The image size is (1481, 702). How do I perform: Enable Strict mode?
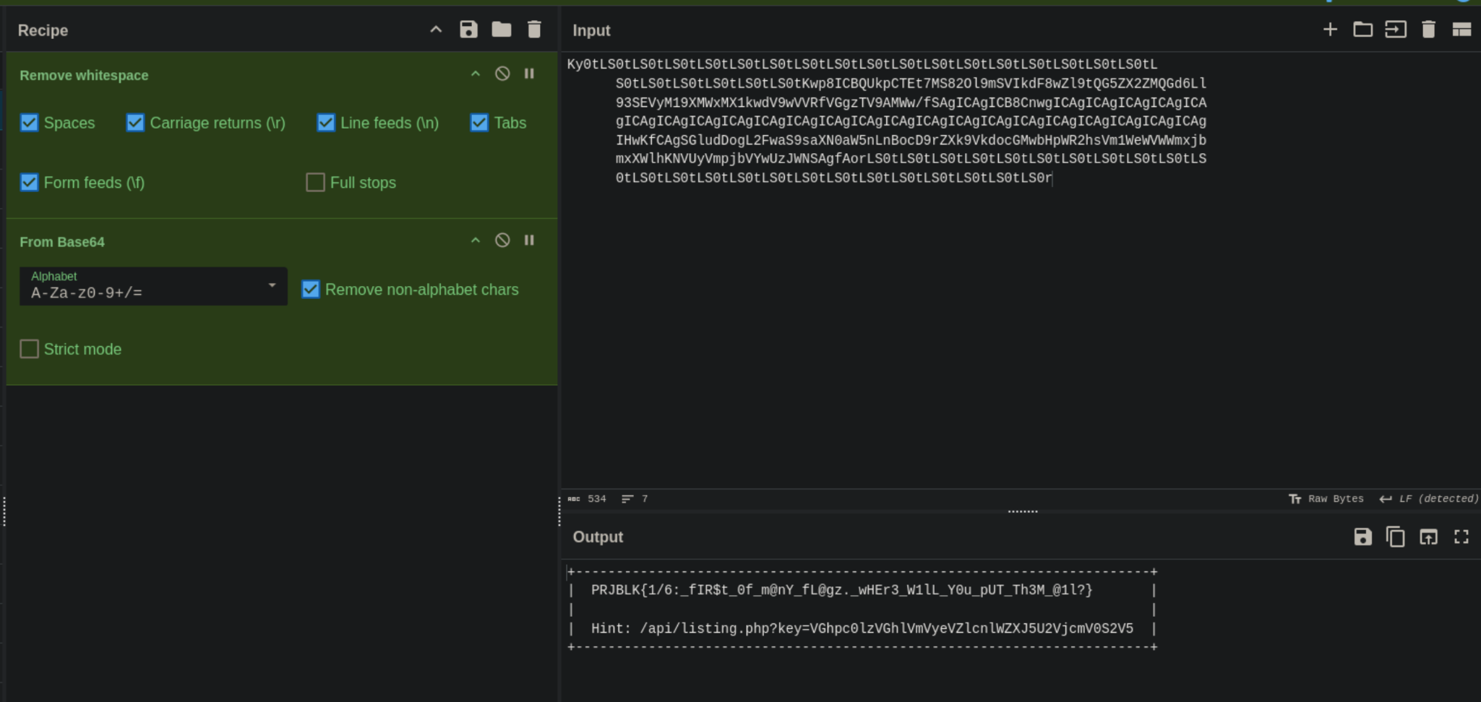point(30,350)
